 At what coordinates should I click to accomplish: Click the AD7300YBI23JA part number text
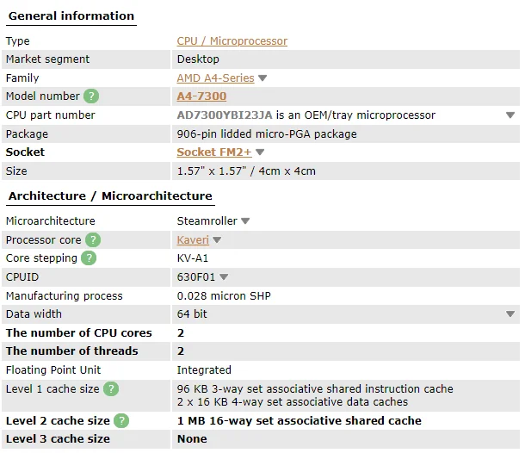225,115
